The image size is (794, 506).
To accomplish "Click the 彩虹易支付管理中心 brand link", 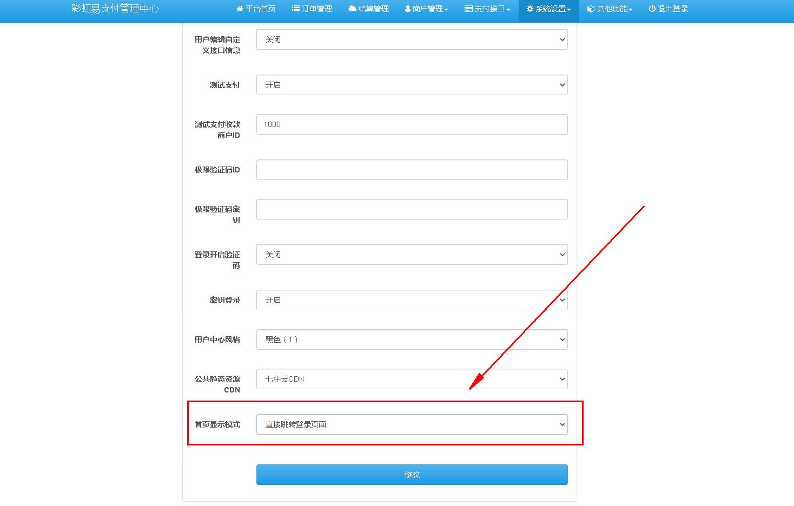I will pos(115,9).
